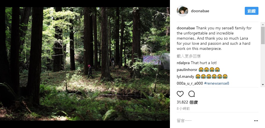Follow doonabae with the blue button

click(x=251, y=11)
